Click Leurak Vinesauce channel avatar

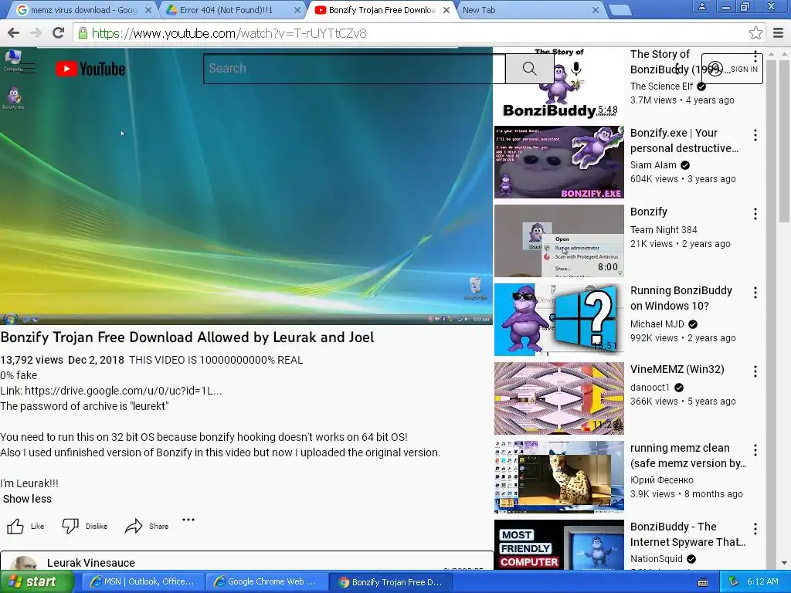(24, 563)
